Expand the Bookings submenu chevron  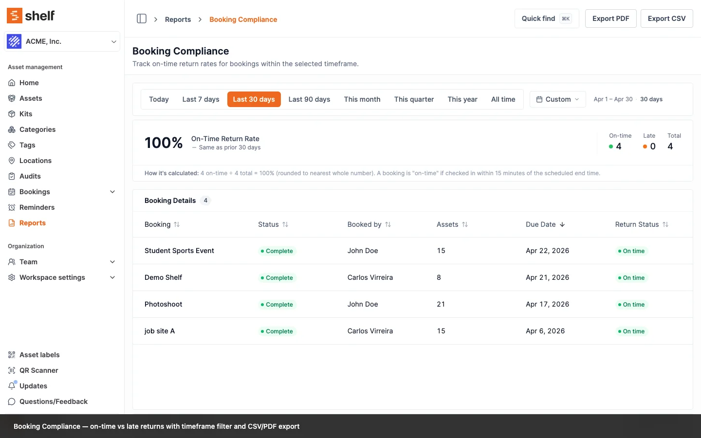coord(112,192)
